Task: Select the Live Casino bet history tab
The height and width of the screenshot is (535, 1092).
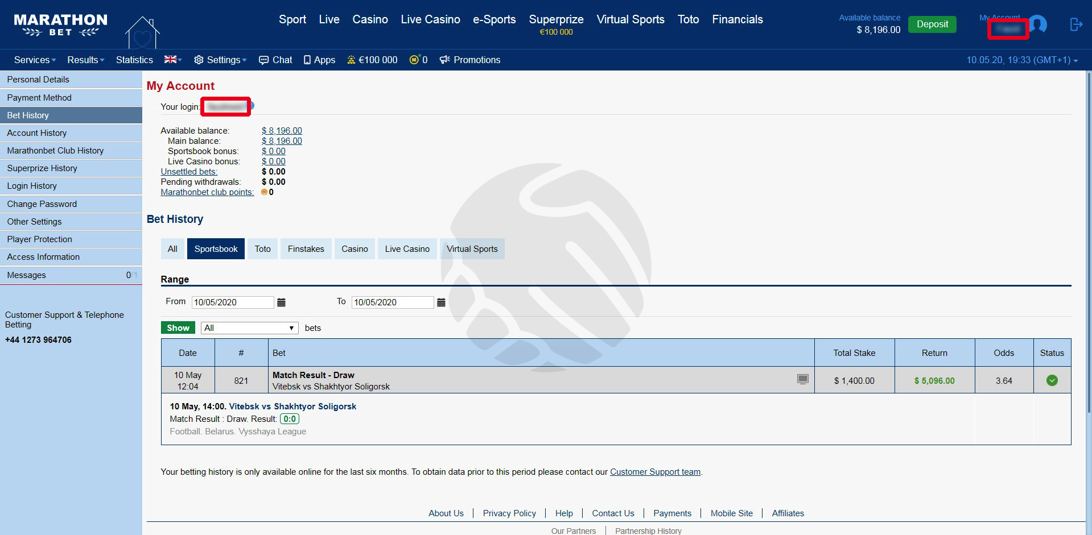Action: pos(407,249)
